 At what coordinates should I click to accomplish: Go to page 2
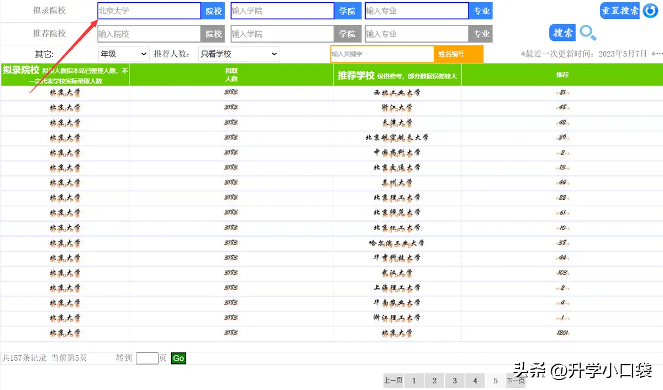[x=434, y=381]
